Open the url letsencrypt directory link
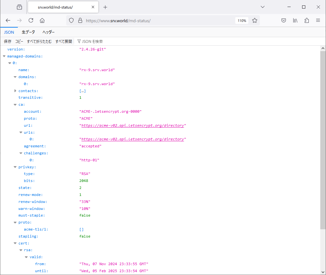This screenshot has height=275, width=326. 132,125
